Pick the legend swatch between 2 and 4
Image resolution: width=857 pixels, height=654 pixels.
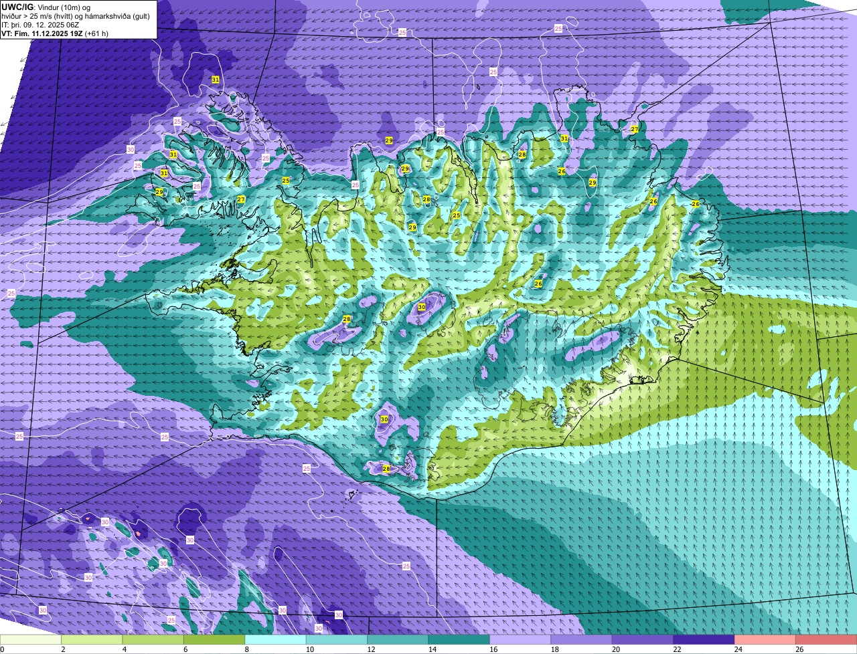(x=92, y=640)
